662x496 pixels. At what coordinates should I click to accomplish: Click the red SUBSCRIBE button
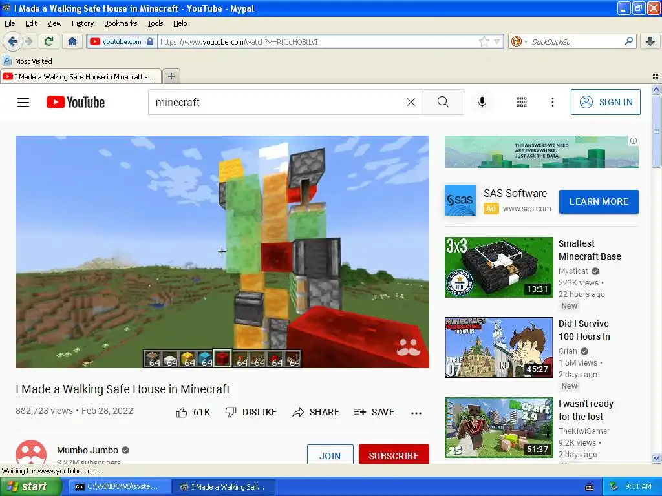[394, 455]
